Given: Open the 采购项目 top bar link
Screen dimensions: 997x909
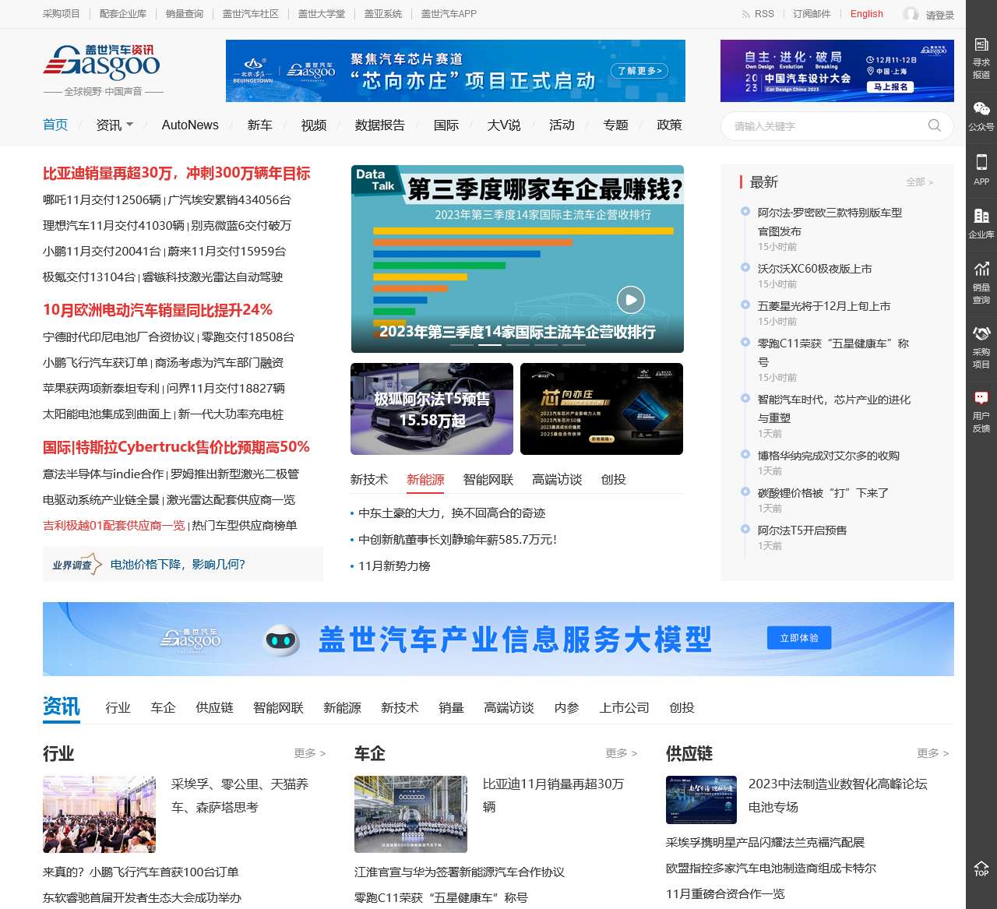Looking at the screenshot, I should point(62,14).
